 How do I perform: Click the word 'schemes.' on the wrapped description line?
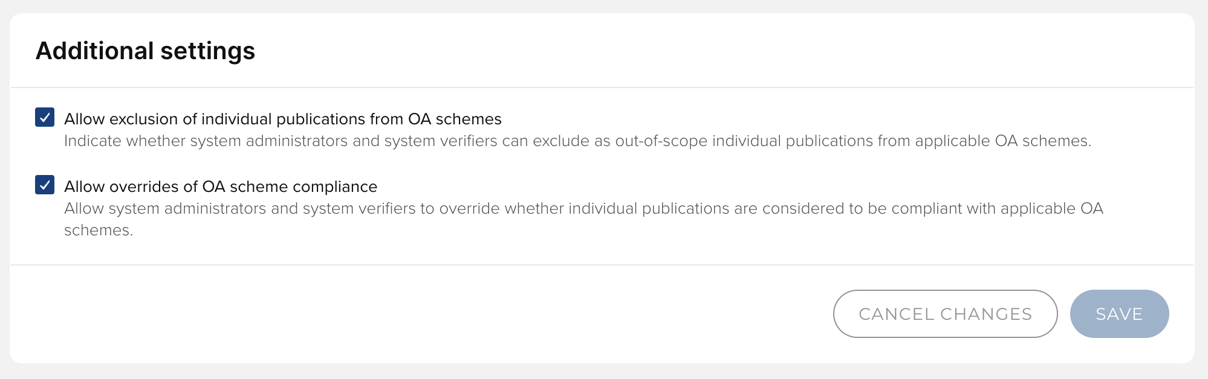[x=98, y=231]
